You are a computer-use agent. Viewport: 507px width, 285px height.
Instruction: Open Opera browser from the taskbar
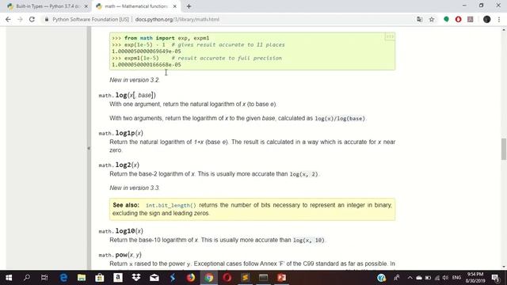point(227,278)
